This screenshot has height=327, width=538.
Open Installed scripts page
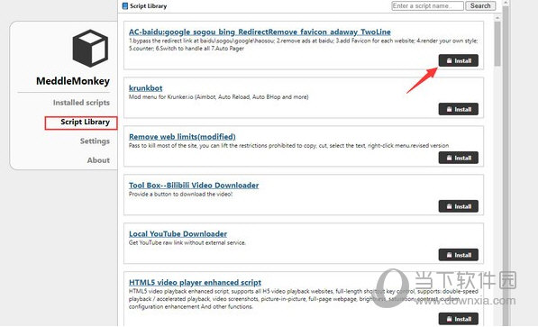[81, 103]
